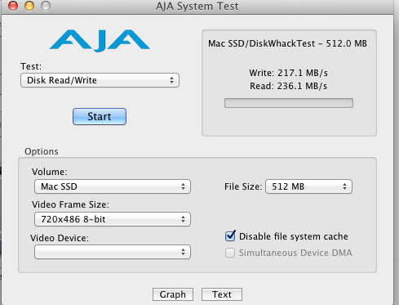Switch to the Graph view
399x305 pixels.
pyautogui.click(x=173, y=294)
